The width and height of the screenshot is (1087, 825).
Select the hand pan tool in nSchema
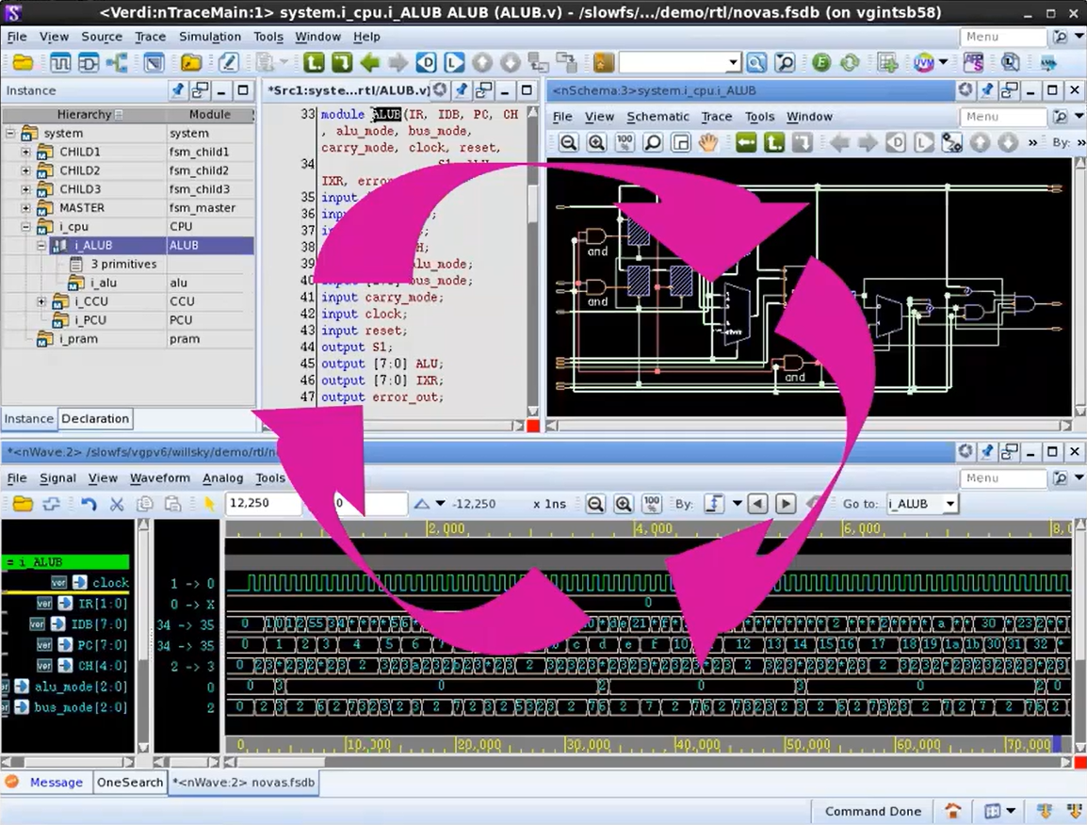(707, 143)
